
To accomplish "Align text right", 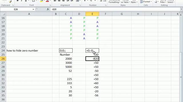I will pos(63,1).
